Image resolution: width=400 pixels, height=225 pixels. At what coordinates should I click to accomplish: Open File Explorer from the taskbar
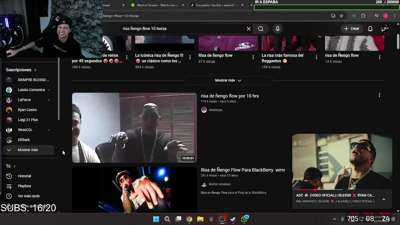(200, 219)
